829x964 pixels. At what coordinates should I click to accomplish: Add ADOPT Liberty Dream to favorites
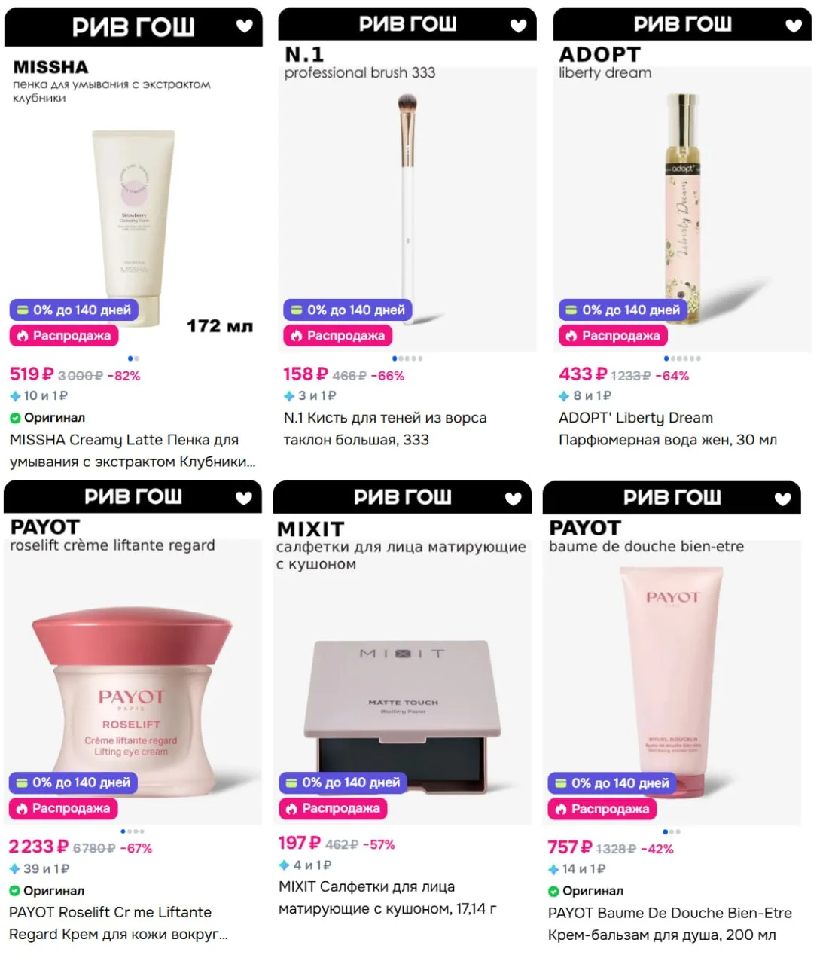click(x=794, y=26)
